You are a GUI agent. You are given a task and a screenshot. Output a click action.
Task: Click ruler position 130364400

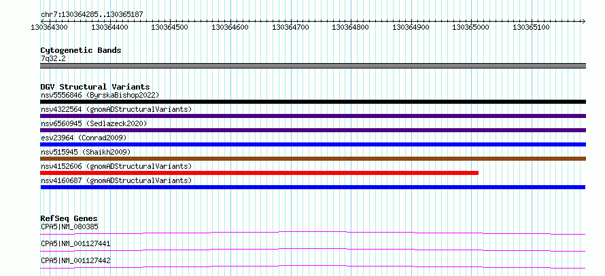coord(108,27)
